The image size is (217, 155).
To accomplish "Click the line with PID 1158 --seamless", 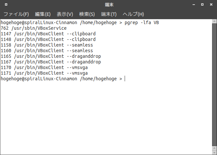I will tap(47, 45).
